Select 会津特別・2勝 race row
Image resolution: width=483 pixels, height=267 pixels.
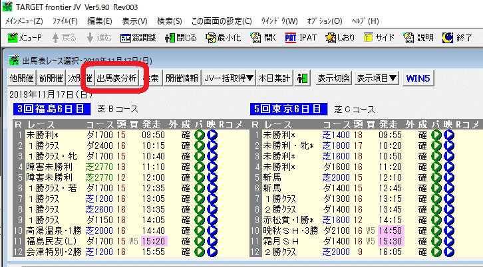point(130,252)
